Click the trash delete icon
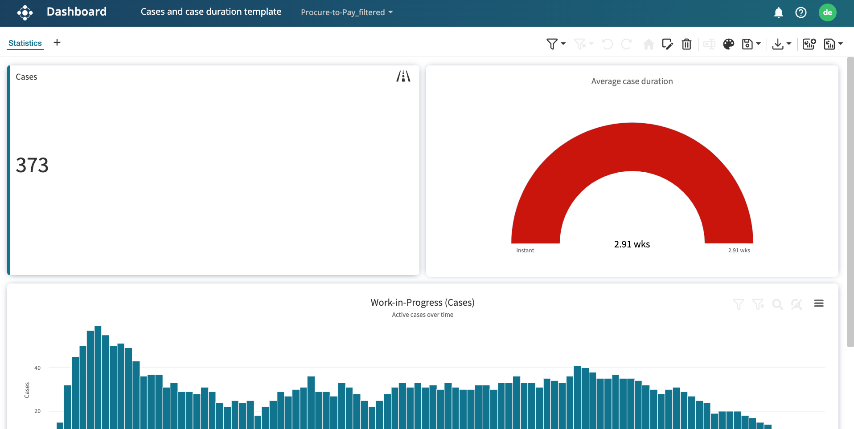This screenshot has height=429, width=854. pos(686,44)
